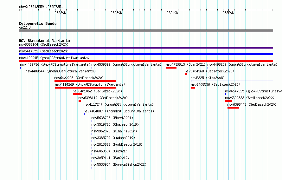Click the 23250k ruler tick label
This screenshot has width=282, height=180.
(228, 13)
